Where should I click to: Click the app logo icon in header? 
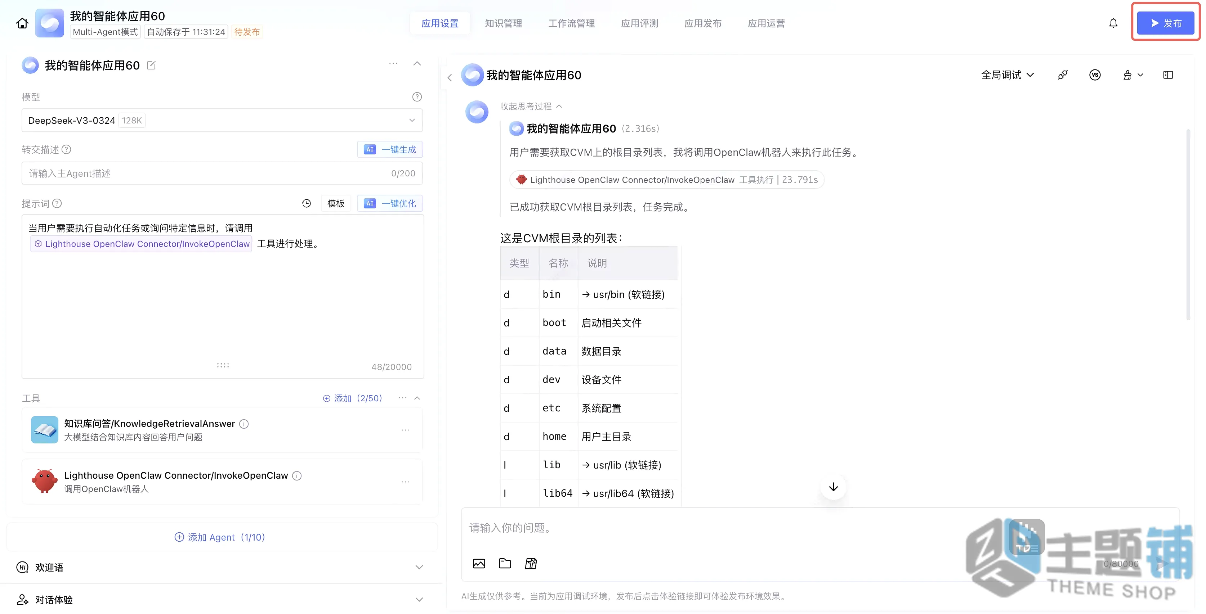50,23
